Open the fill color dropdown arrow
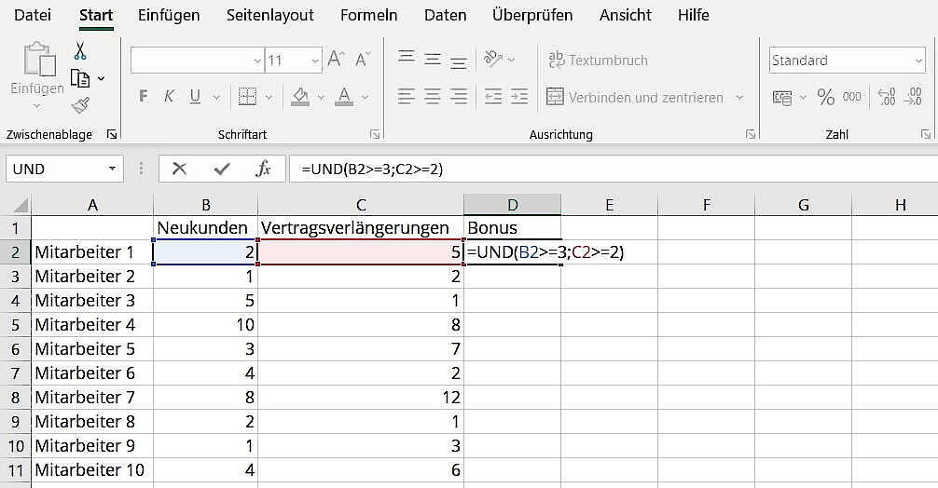This screenshot has height=488, width=938. (x=322, y=97)
